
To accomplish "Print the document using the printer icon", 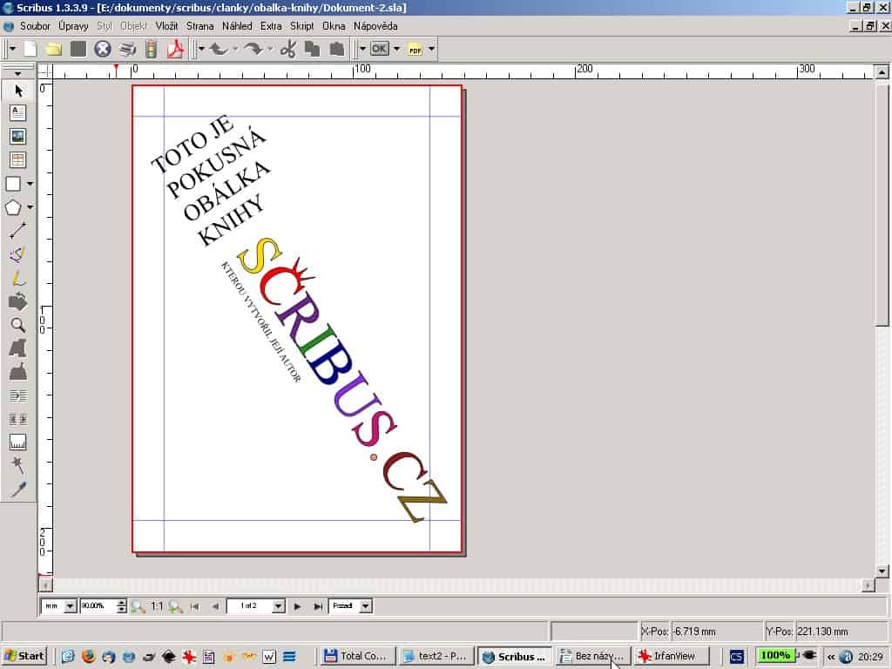I will click(127, 50).
